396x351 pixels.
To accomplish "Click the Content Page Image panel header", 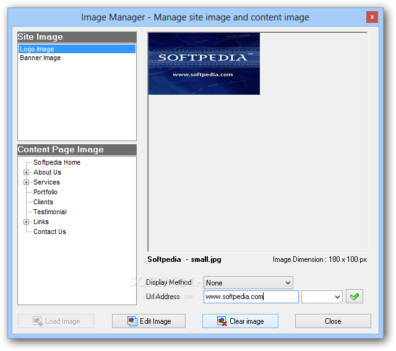I will coord(77,150).
